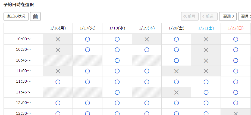Viewport: 251px width, 115px height.
Task: Pick the 1/16(月) 11:30 available slot
Action: coord(58,82)
